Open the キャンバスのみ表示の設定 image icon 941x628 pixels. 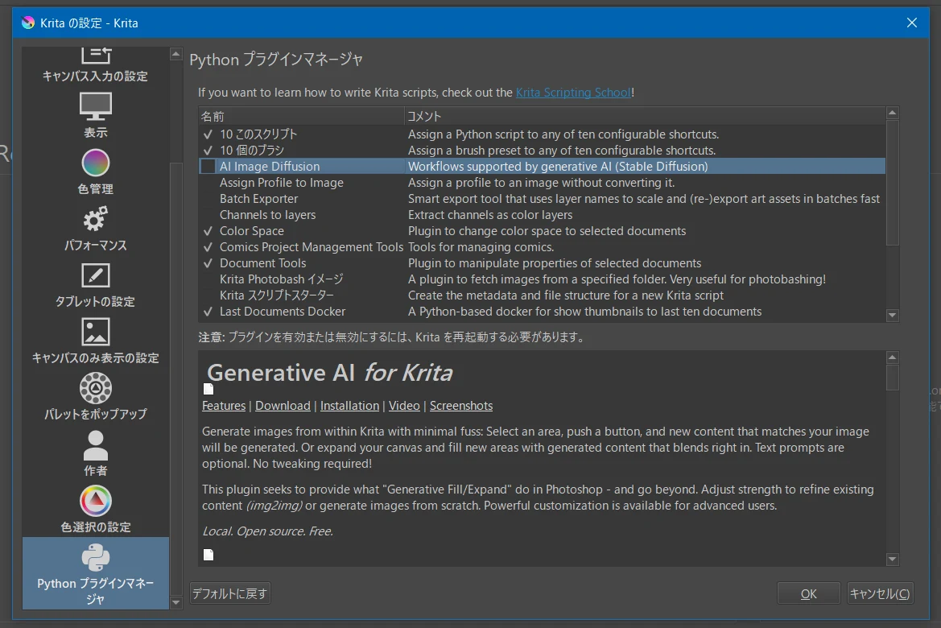(x=96, y=332)
